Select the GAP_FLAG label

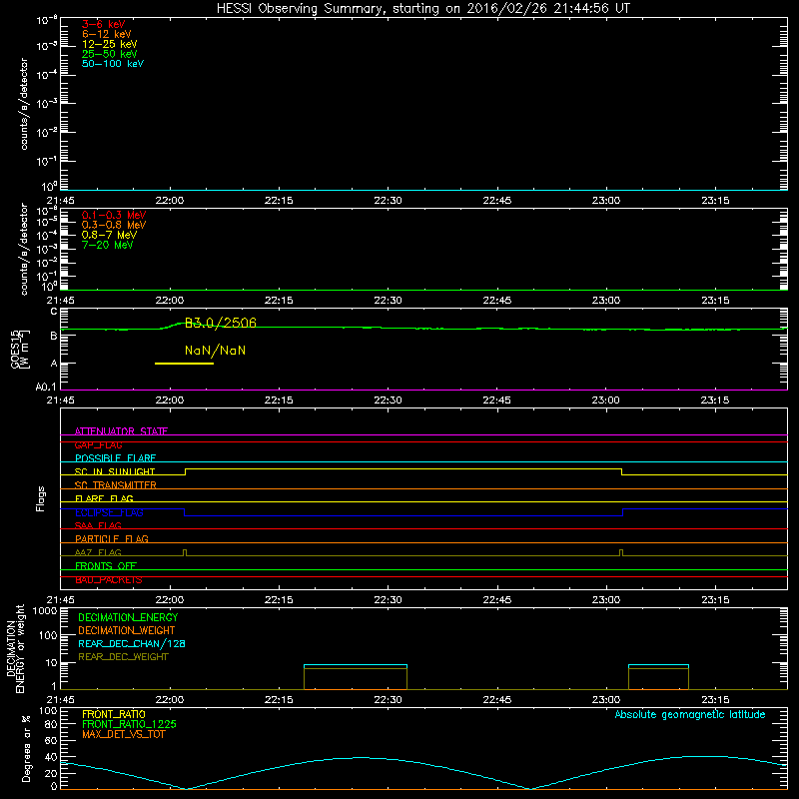click(98, 444)
